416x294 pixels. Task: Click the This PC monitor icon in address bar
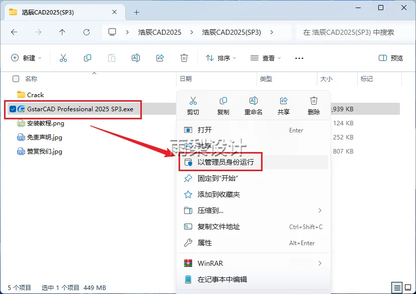coord(112,32)
